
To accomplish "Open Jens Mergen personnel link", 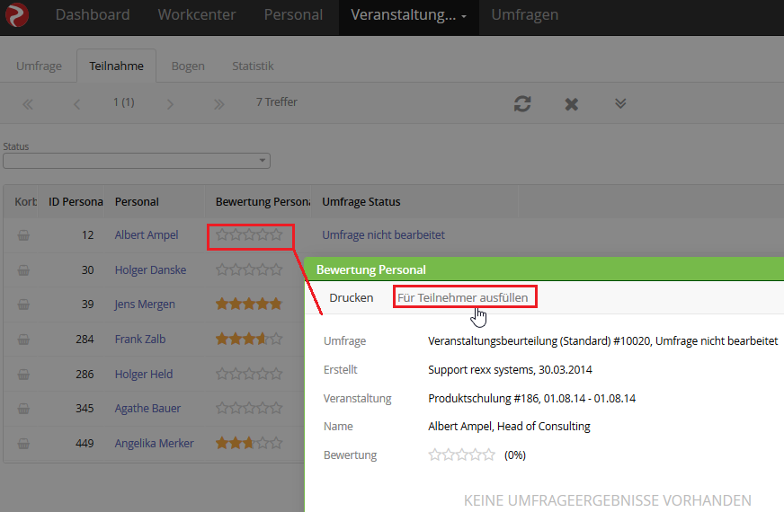I will [x=145, y=305].
